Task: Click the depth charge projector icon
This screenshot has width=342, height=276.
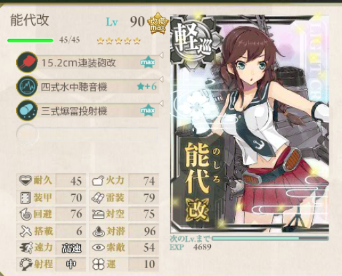Action: click(x=27, y=111)
